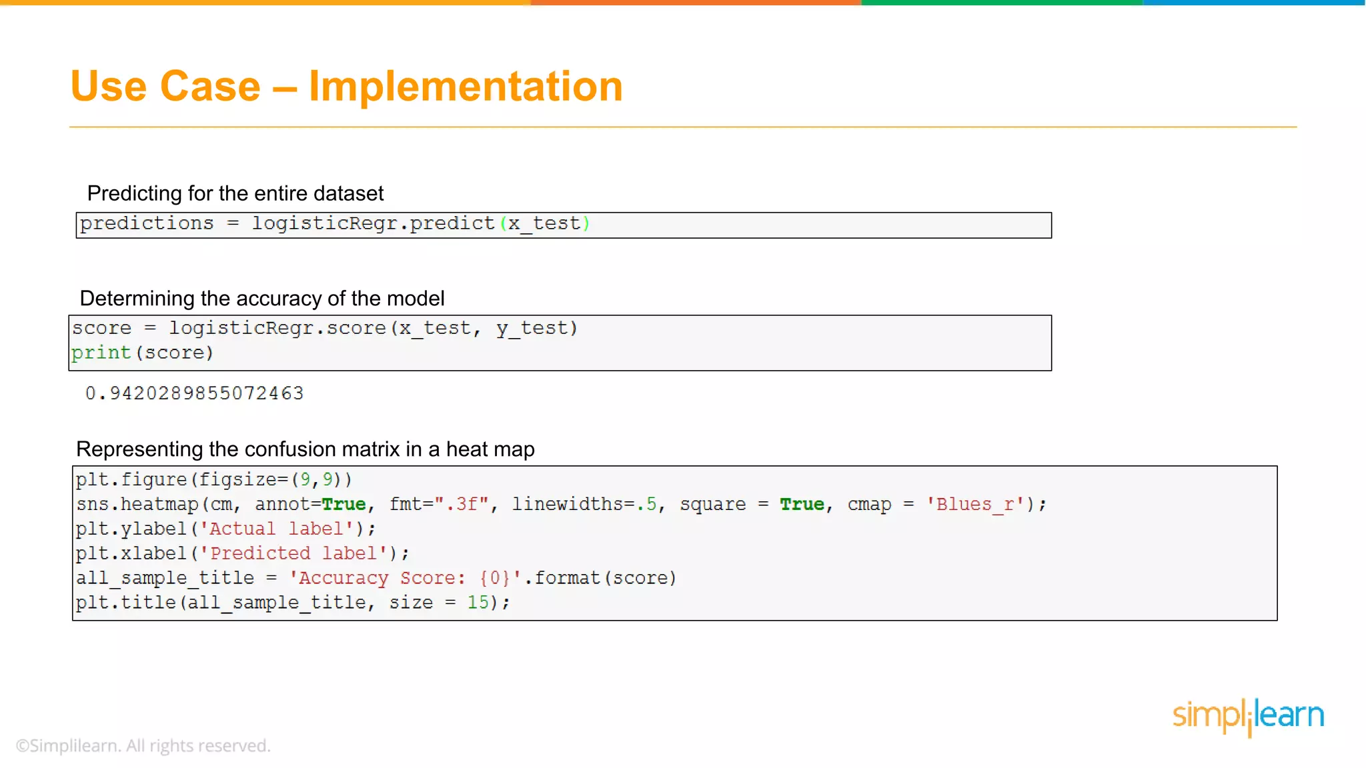
Task: Select 'Predicting for the entire dataset' heading
Action: click(235, 193)
